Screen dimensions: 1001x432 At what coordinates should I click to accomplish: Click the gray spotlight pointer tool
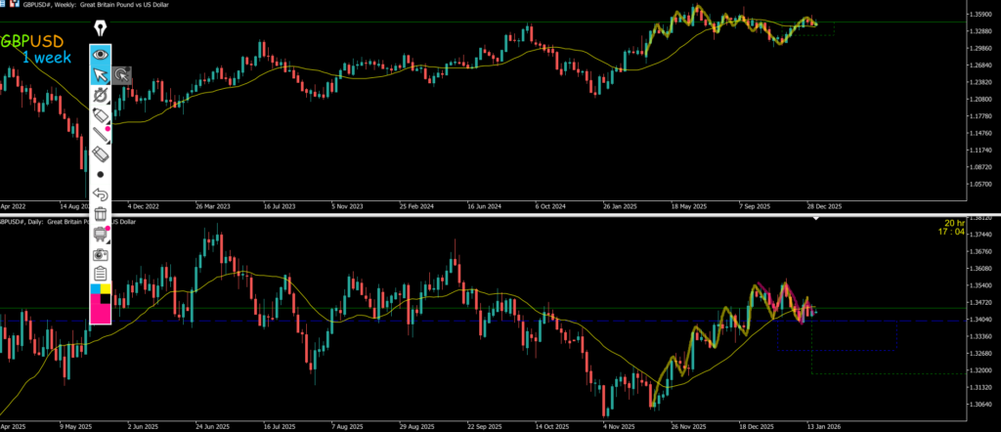tap(121, 75)
